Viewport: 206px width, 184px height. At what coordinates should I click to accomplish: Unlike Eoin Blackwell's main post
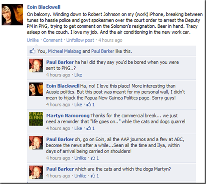[x=33, y=40]
